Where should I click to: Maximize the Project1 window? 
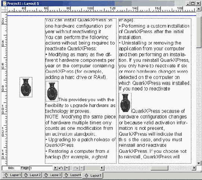click(x=193, y=3)
